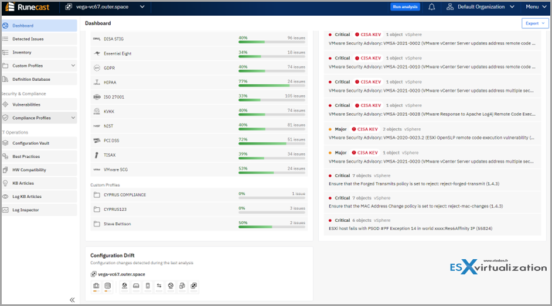Expand Custom Profiles submenu chevron
552x306 pixels.
point(73,66)
